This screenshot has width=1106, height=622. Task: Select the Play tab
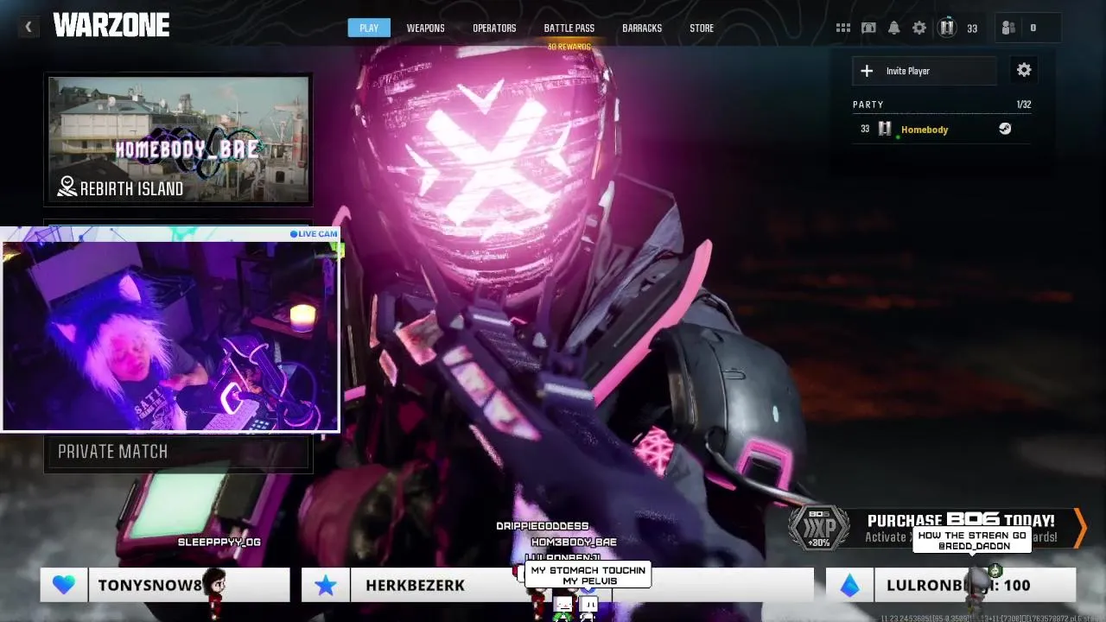click(369, 28)
